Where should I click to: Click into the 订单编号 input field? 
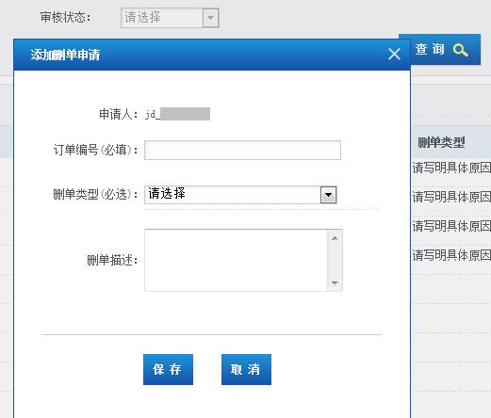pos(242,150)
